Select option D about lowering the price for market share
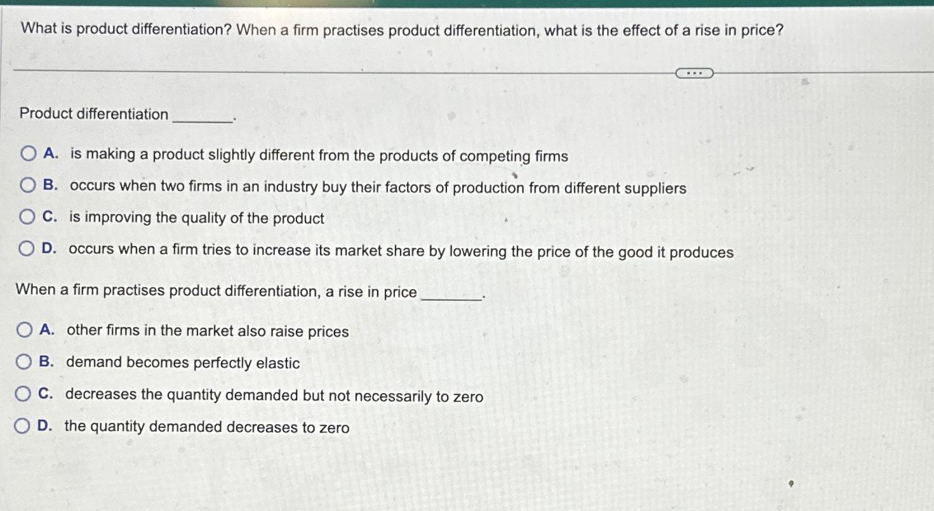934x511 pixels. coord(27,249)
